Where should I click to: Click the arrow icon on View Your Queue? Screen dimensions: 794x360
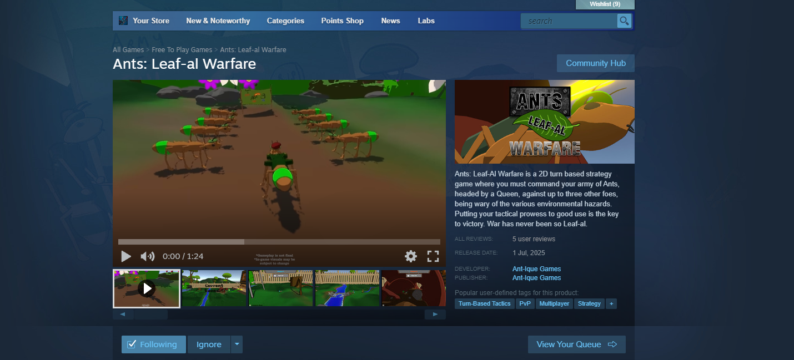click(x=612, y=344)
